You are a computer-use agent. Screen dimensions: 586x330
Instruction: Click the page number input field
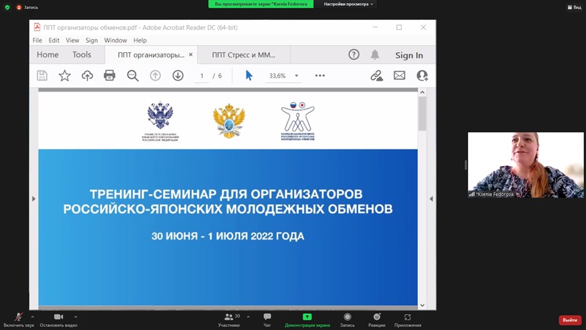coord(202,76)
